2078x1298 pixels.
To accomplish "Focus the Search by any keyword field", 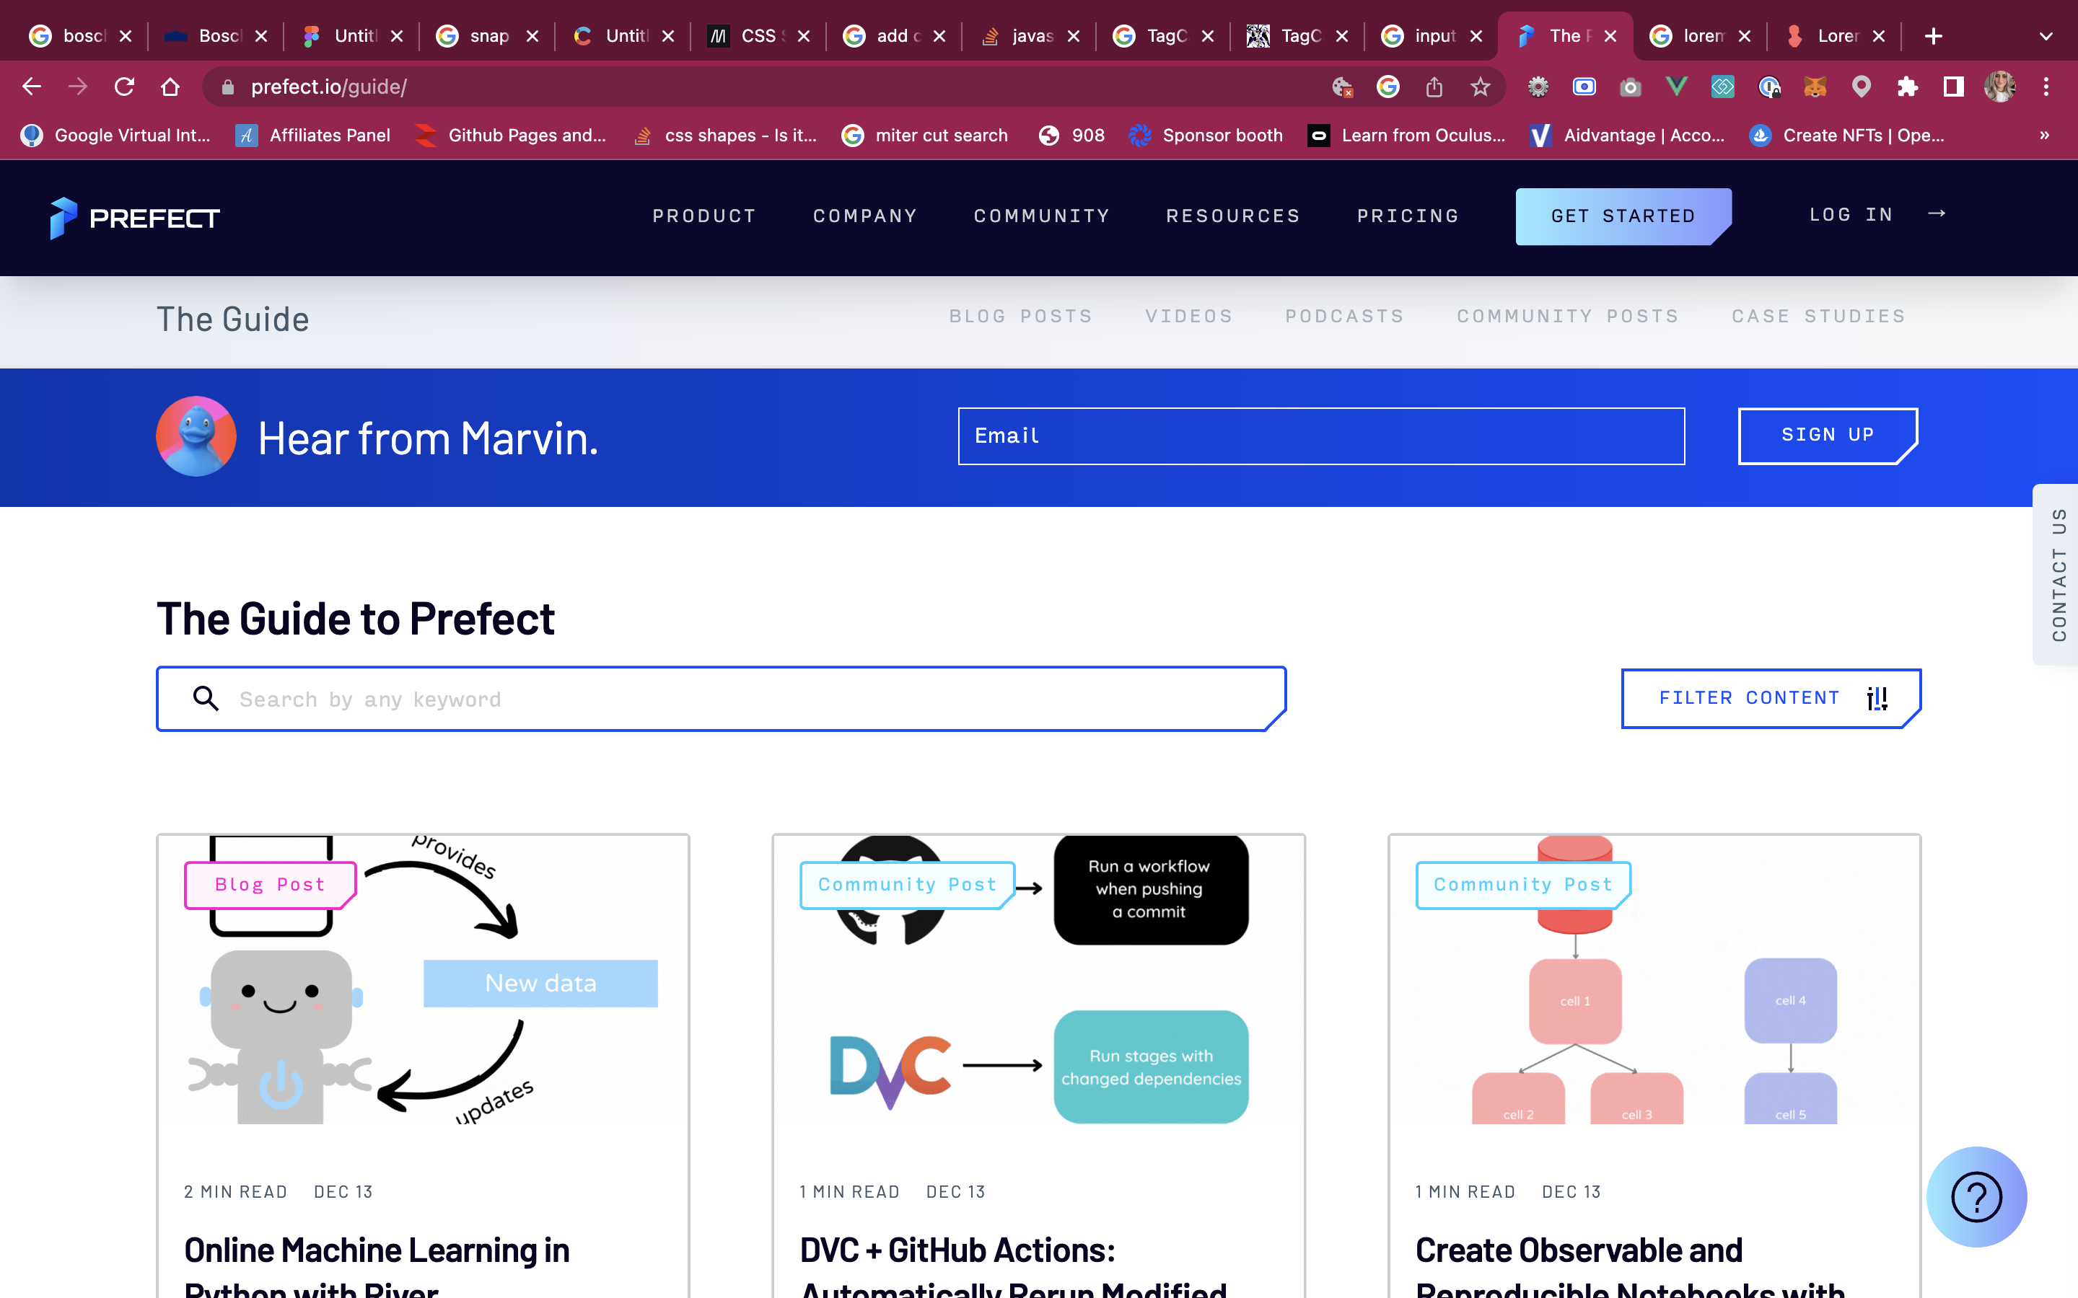I will point(720,698).
